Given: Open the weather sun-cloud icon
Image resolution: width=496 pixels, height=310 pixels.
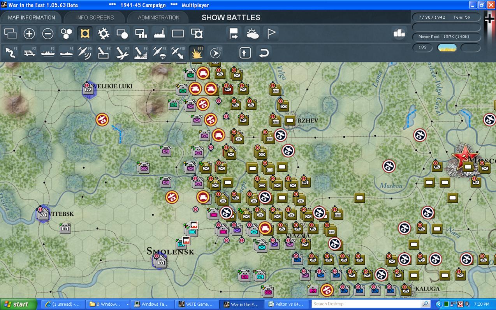Looking at the screenshot, I should 252,34.
